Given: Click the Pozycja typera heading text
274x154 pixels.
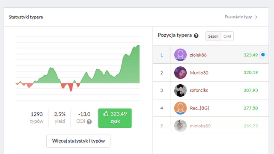Looking at the screenshot, I should (175, 35).
